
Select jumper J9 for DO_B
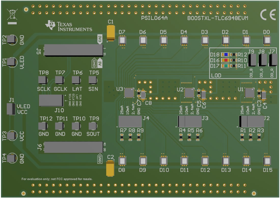(x=252, y=60)
